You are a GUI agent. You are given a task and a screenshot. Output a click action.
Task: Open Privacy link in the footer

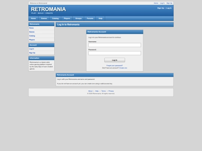(x=111, y=91)
